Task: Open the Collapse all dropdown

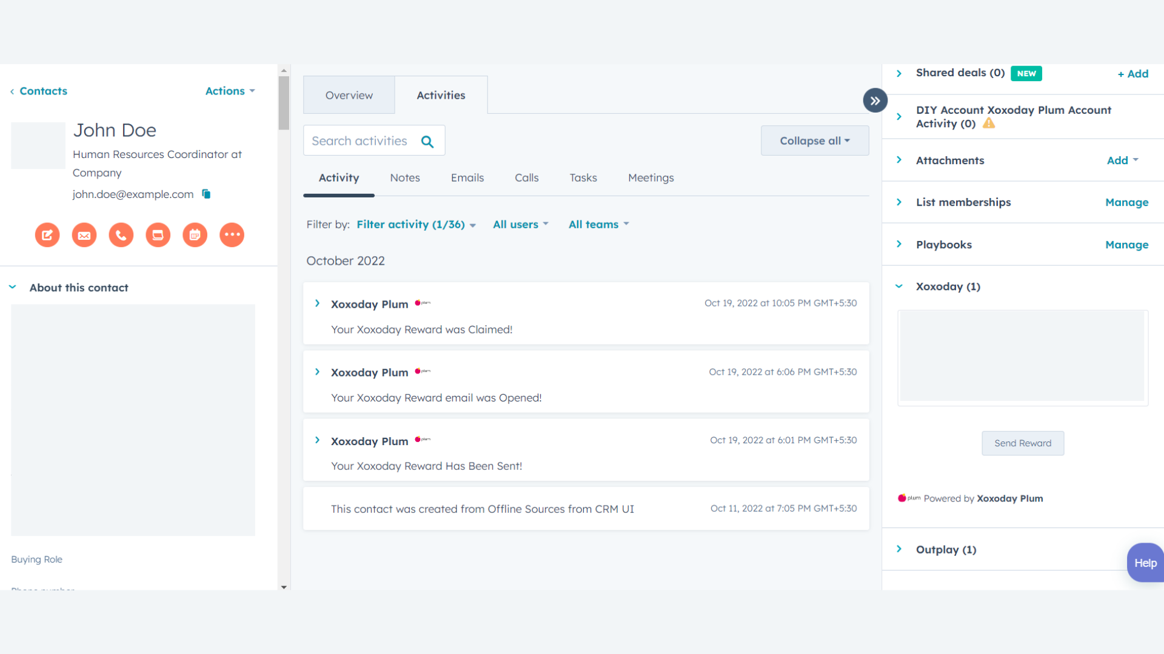Action: (x=815, y=140)
